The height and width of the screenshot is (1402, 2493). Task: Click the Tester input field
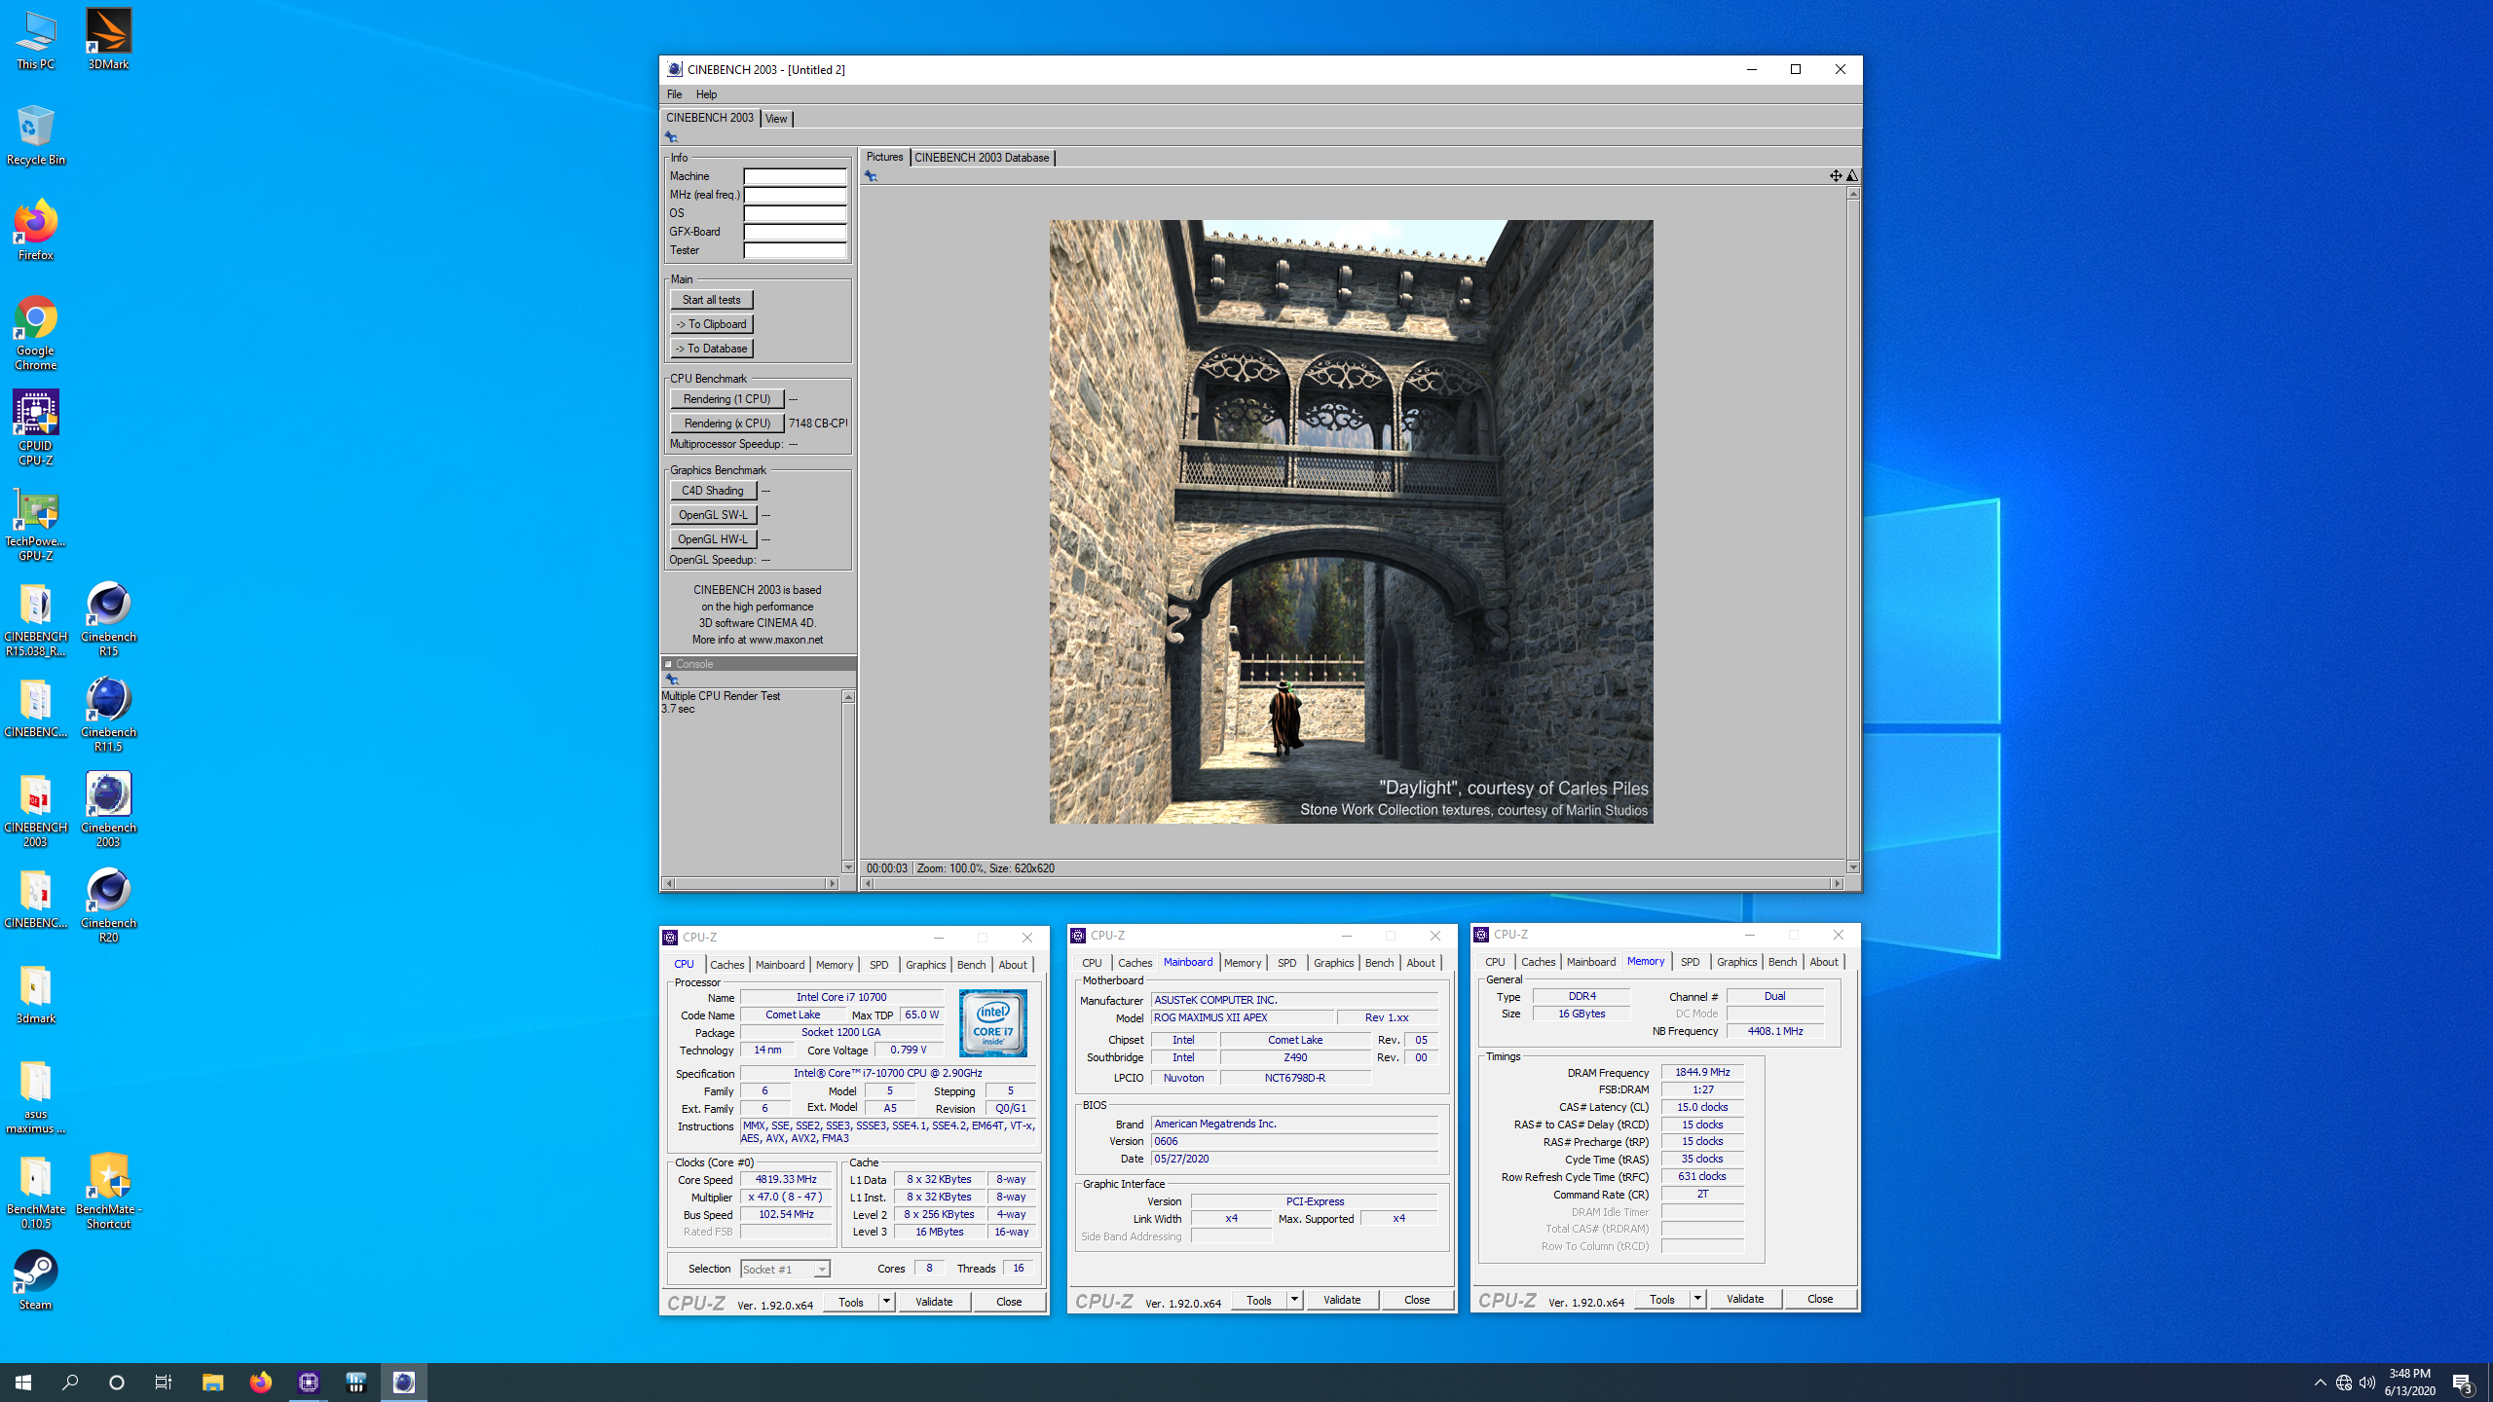click(x=795, y=250)
